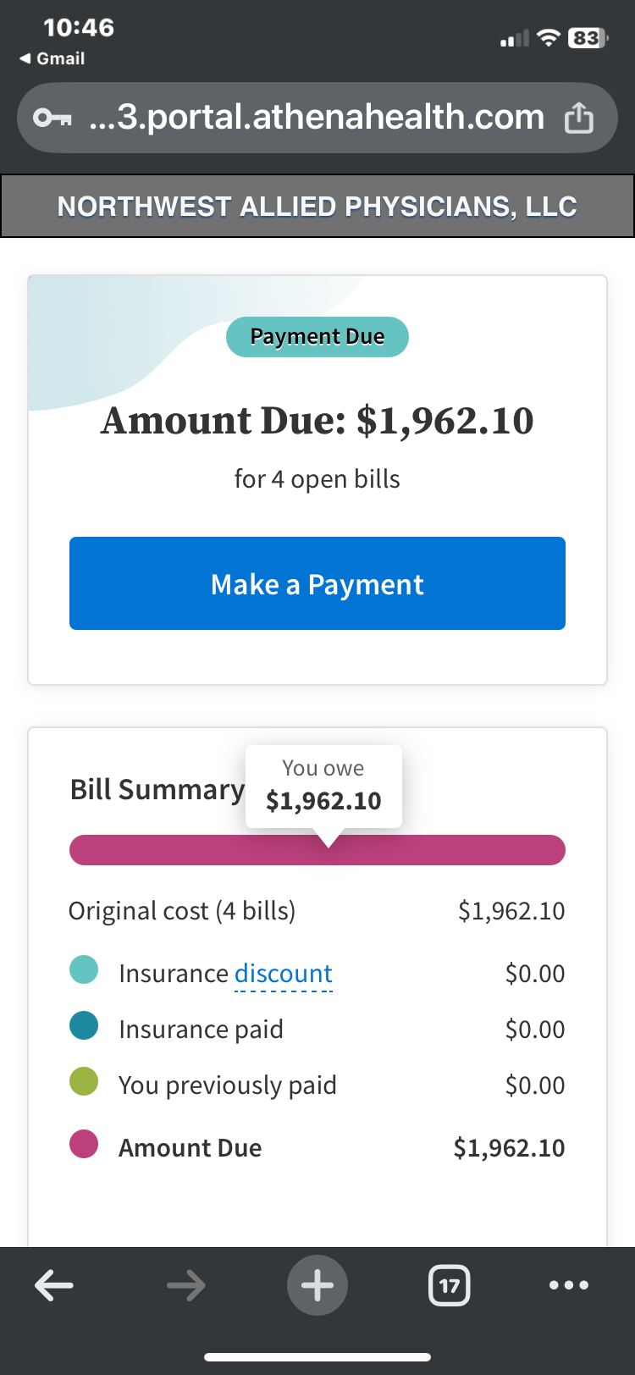Return to Gmail via back indicator
The image size is (635, 1375).
(52, 58)
